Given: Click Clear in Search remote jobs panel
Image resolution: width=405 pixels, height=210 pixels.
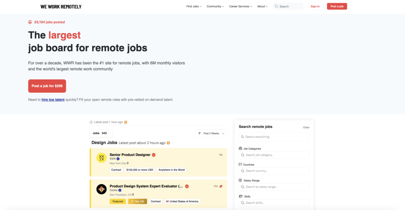Looking at the screenshot, I should (306, 127).
